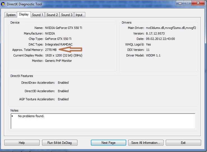The width and height of the screenshot is (207, 152).
Task: Click WHQL Logo'd value 'Yes'
Action: pyautogui.click(x=148, y=44)
